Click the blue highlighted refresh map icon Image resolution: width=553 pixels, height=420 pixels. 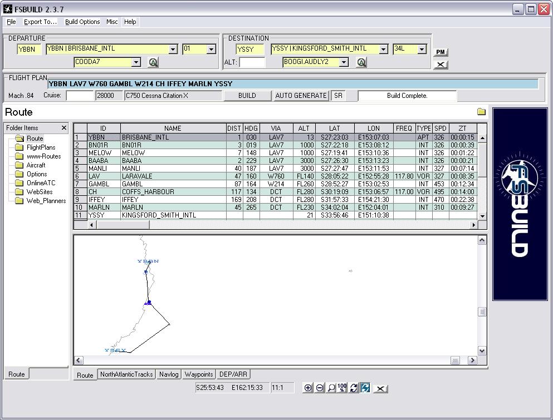(365, 388)
